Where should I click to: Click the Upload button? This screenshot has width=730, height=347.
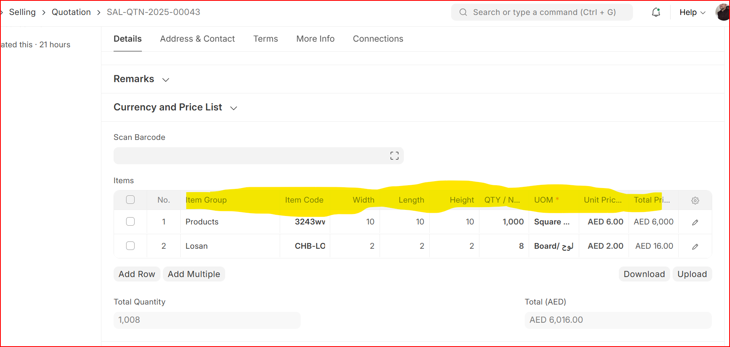pos(692,274)
